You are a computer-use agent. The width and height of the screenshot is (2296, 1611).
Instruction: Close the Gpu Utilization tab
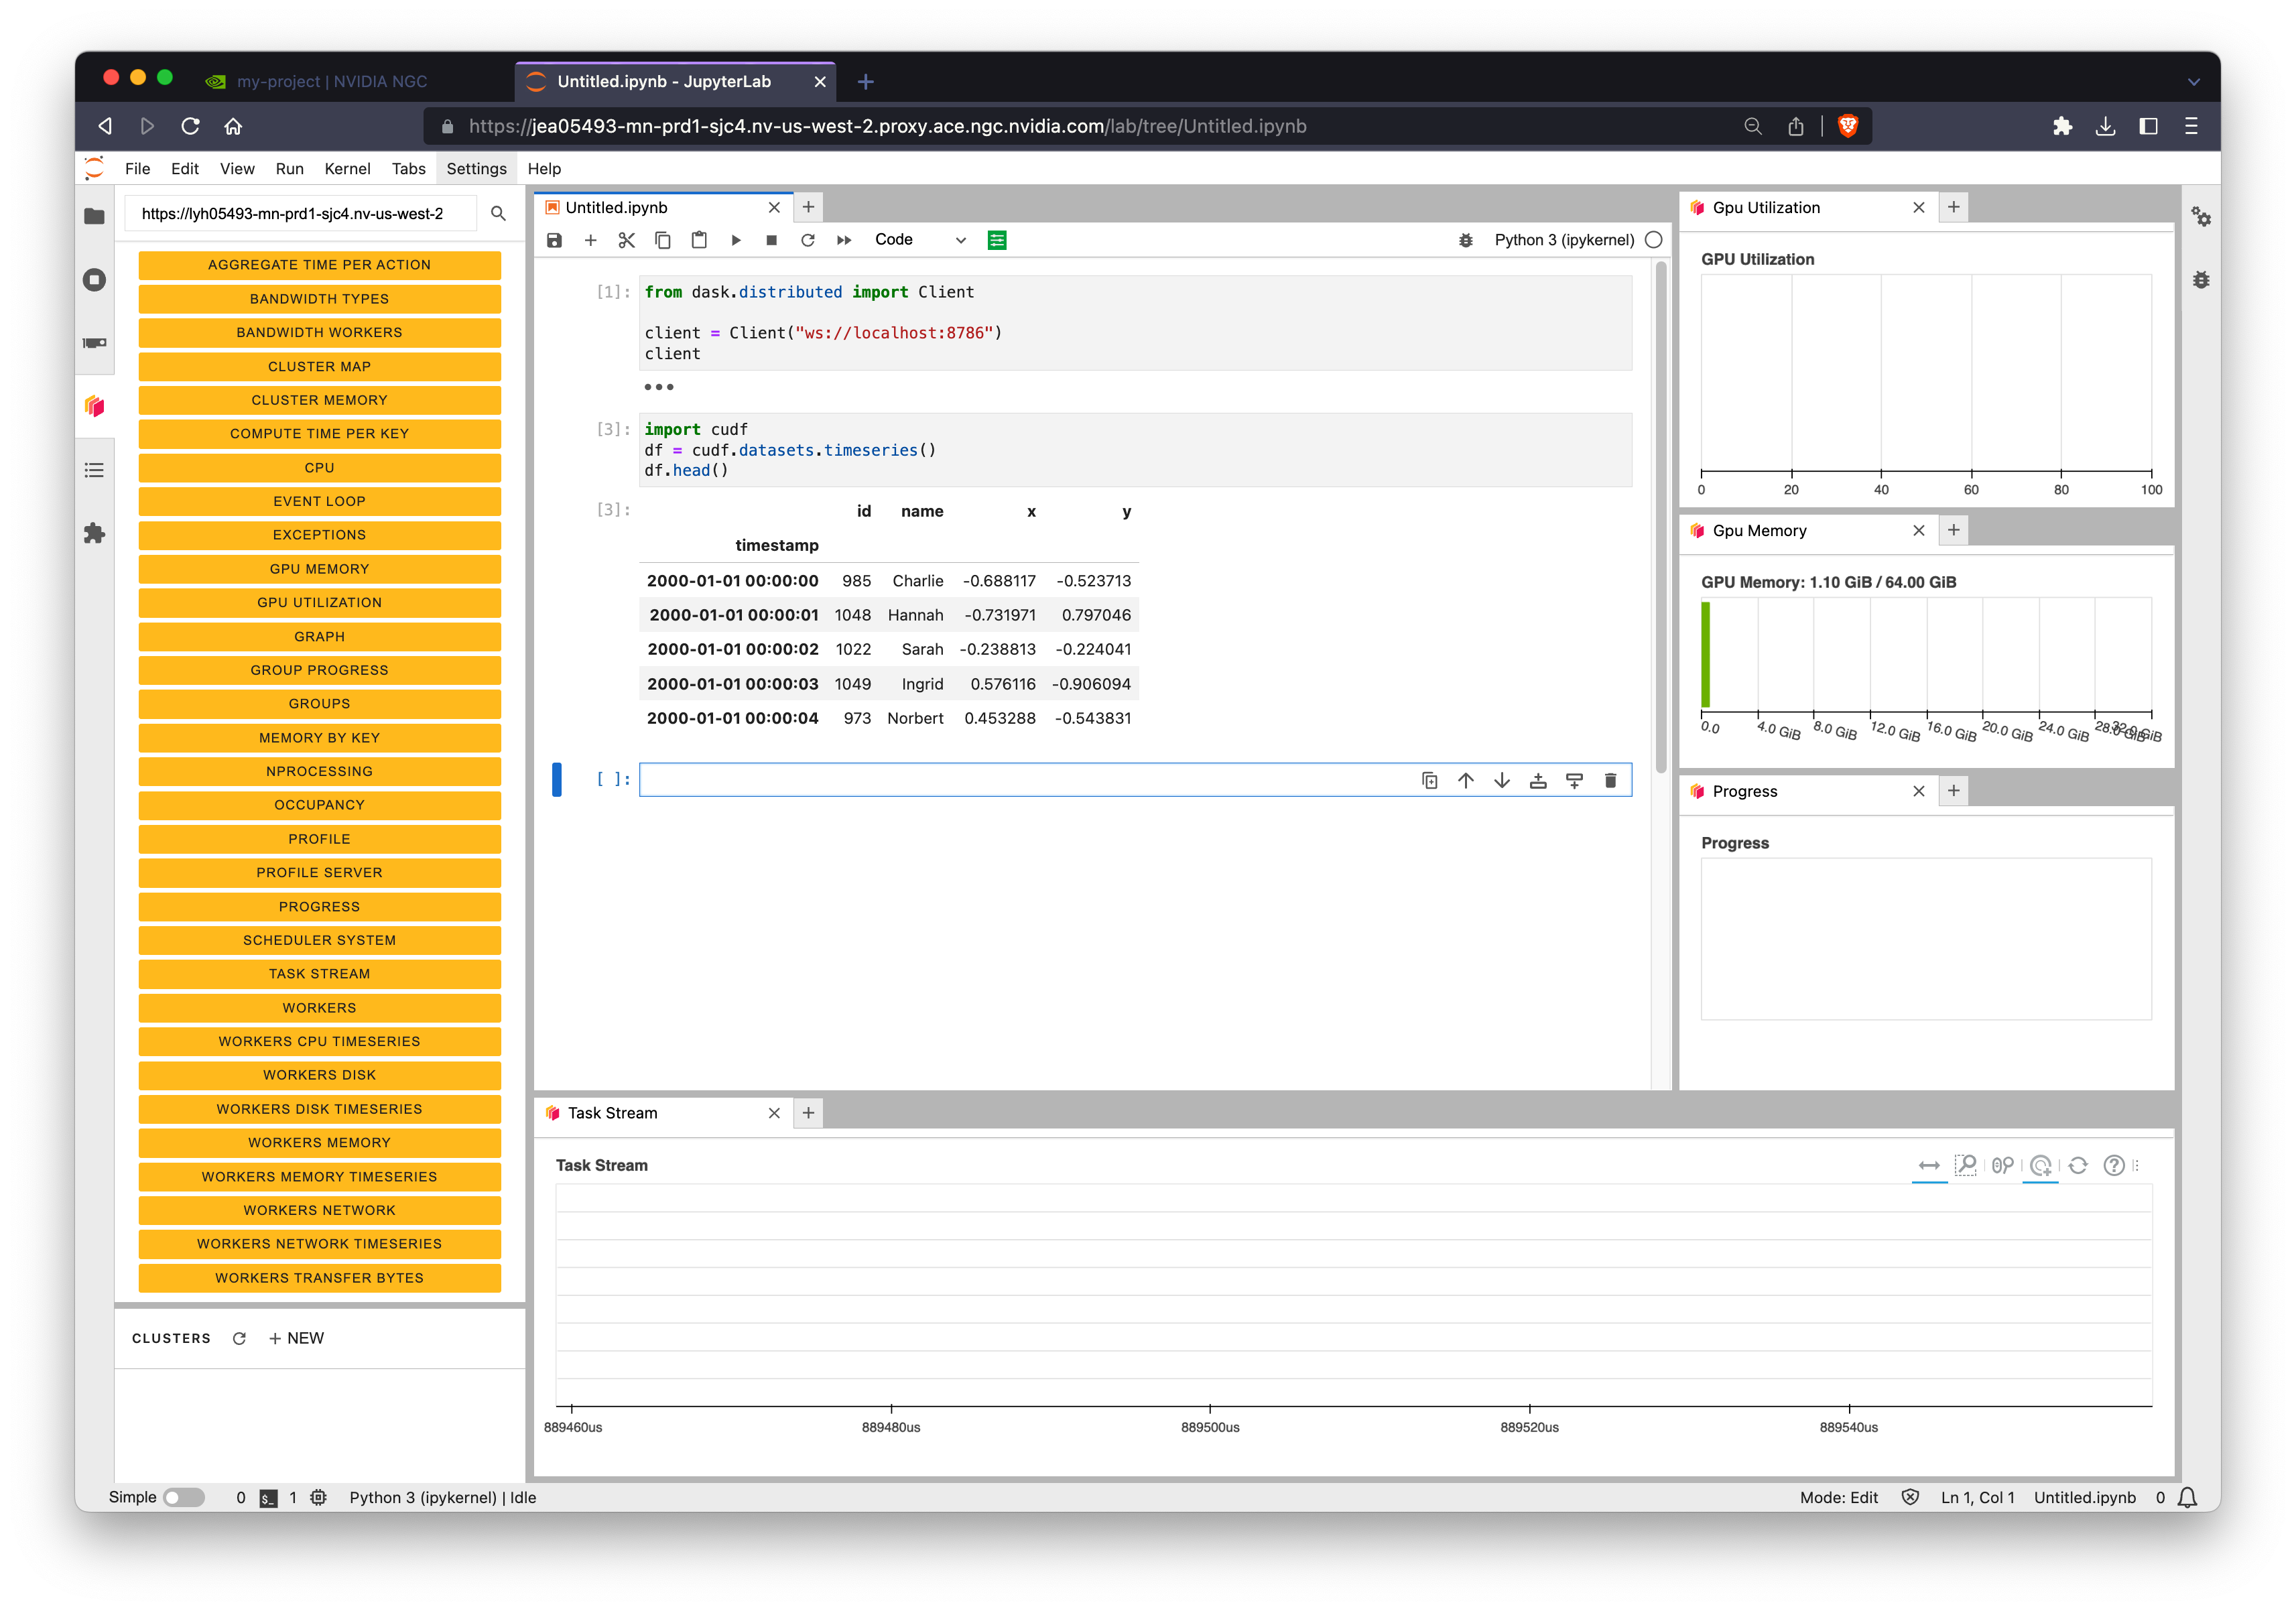pos(1919,208)
